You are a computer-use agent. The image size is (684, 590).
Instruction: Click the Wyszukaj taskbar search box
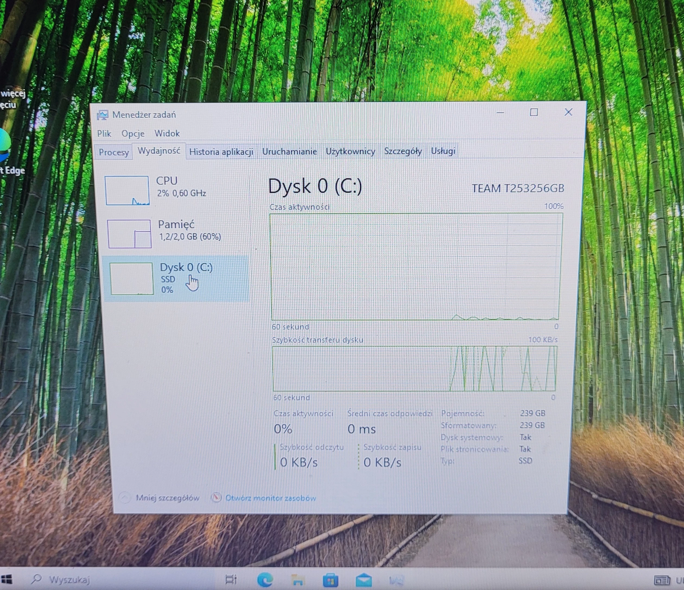[x=69, y=579]
